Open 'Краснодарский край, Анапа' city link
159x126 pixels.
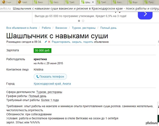52,84
